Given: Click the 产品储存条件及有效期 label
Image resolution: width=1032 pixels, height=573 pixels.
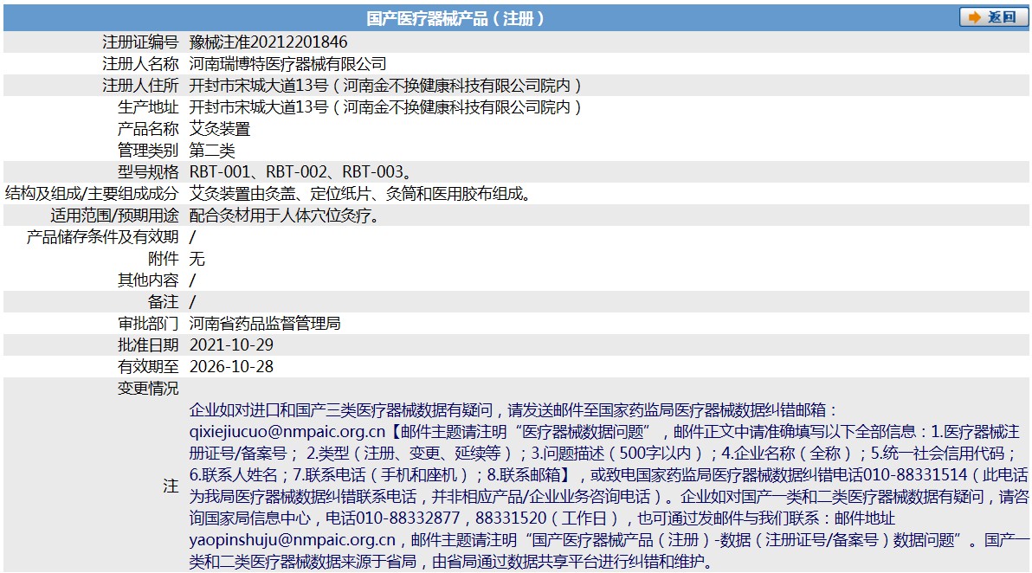Looking at the screenshot, I should (x=102, y=237).
